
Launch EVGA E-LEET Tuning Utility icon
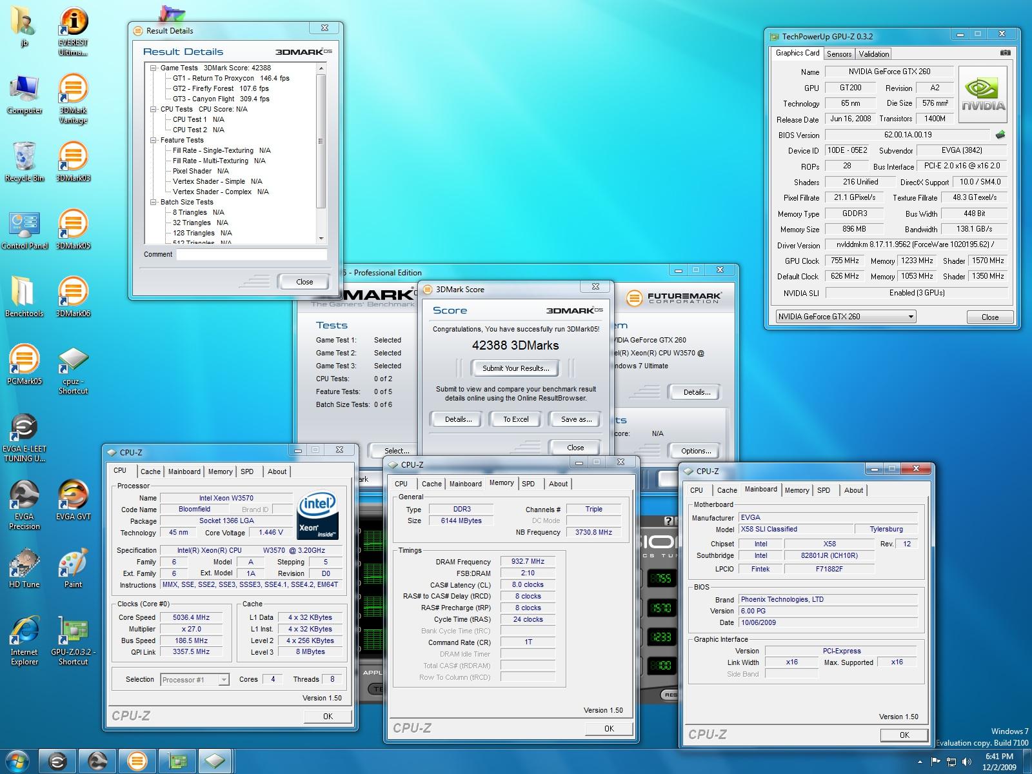25,439
